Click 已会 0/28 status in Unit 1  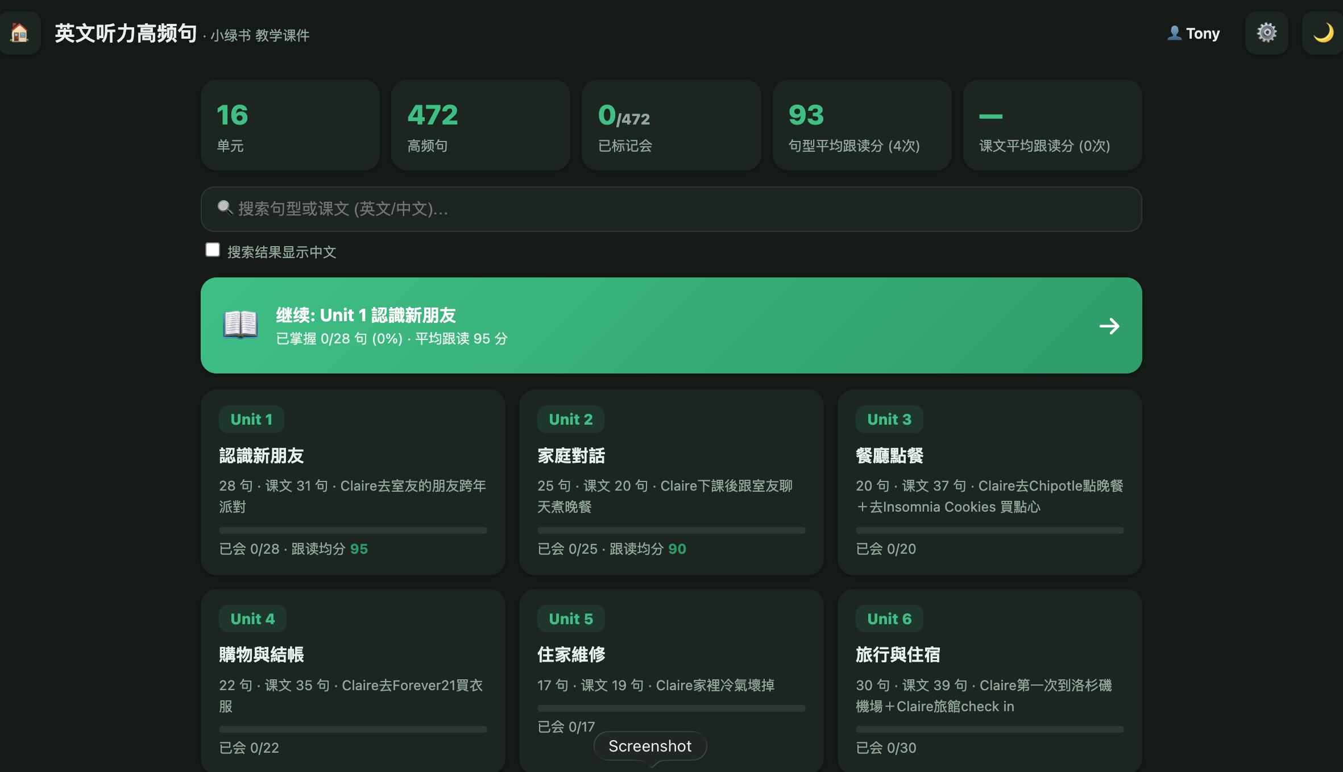coord(250,549)
